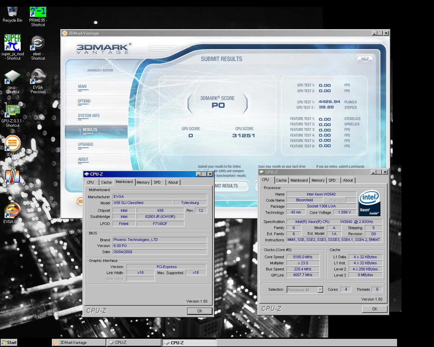Click the Bus Speed 225.4 MHz value

303,269
